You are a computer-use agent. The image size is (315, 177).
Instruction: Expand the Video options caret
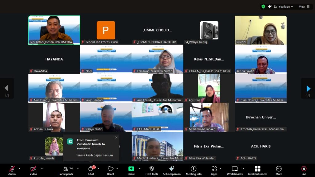pos(42,169)
